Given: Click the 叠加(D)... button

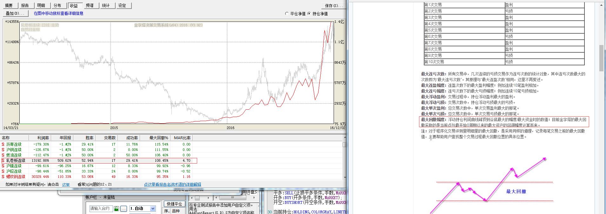Looking at the screenshot, I should (x=15, y=13).
